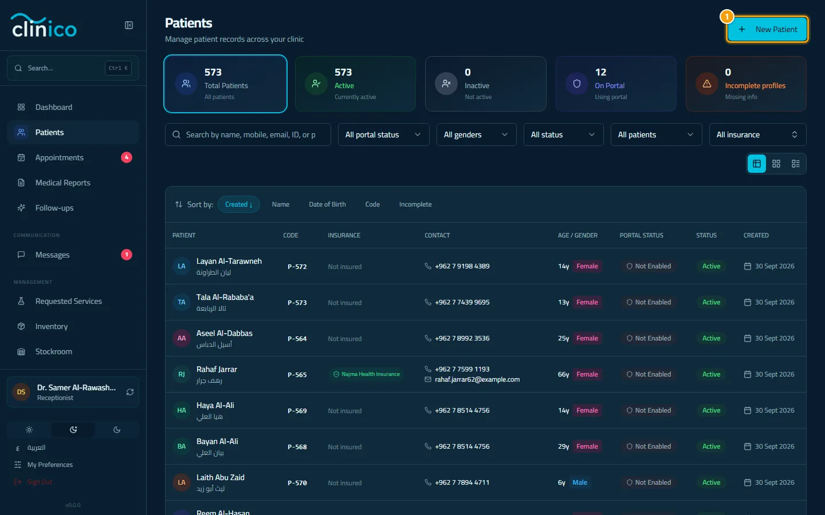Click the patient search by name field

(248, 134)
